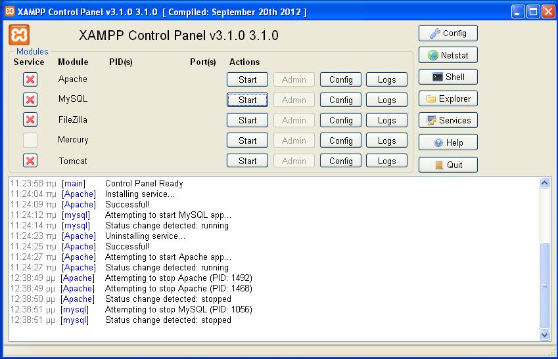The width and height of the screenshot is (558, 359).
Task: Open FileZilla Config menu
Action: click(x=340, y=120)
